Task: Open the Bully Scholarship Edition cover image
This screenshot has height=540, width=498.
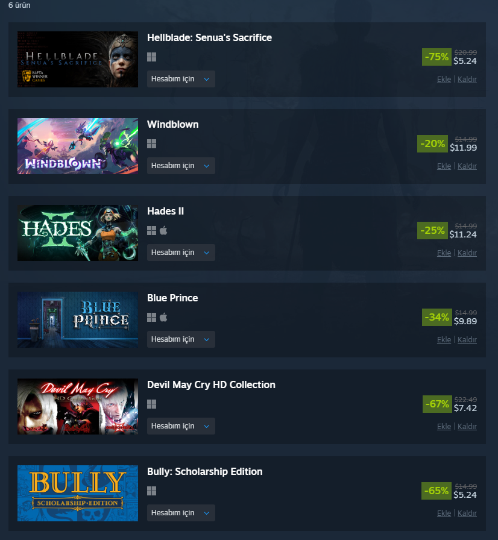Action: [78, 493]
